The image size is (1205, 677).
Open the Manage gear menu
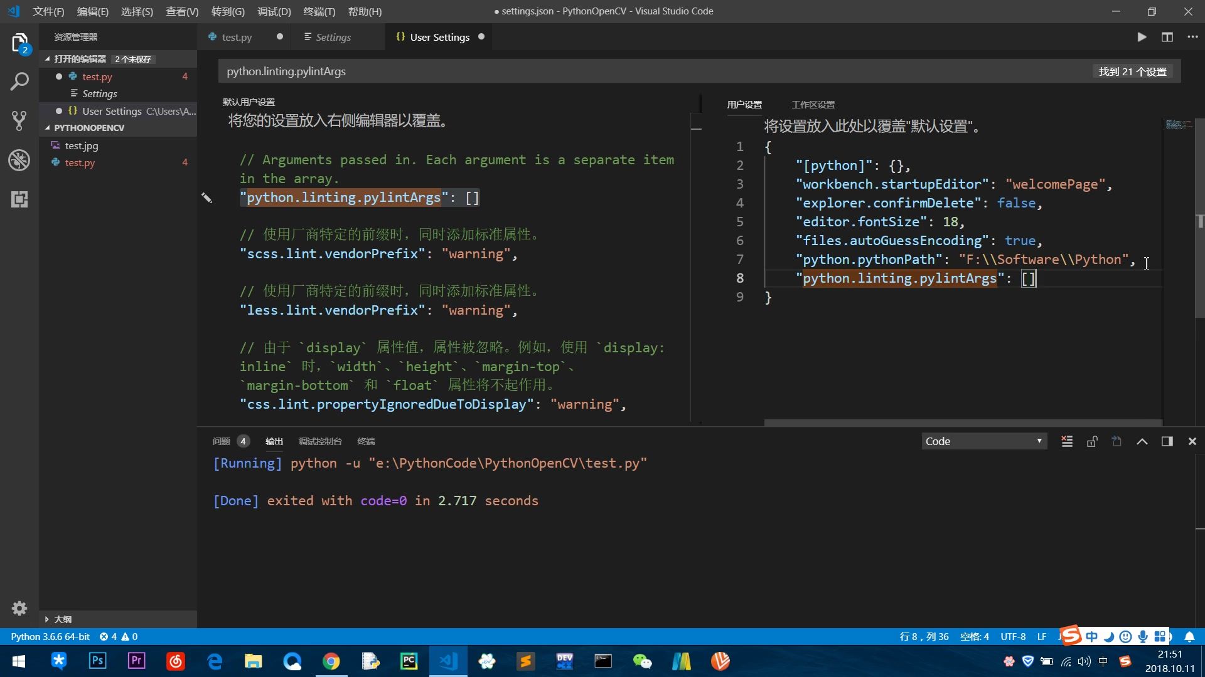(x=19, y=608)
